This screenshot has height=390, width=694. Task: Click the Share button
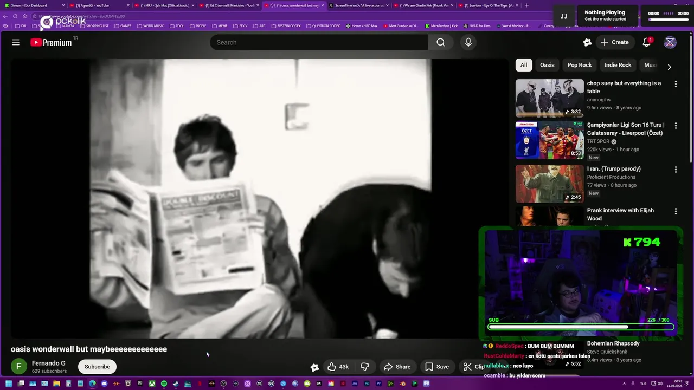click(397, 367)
